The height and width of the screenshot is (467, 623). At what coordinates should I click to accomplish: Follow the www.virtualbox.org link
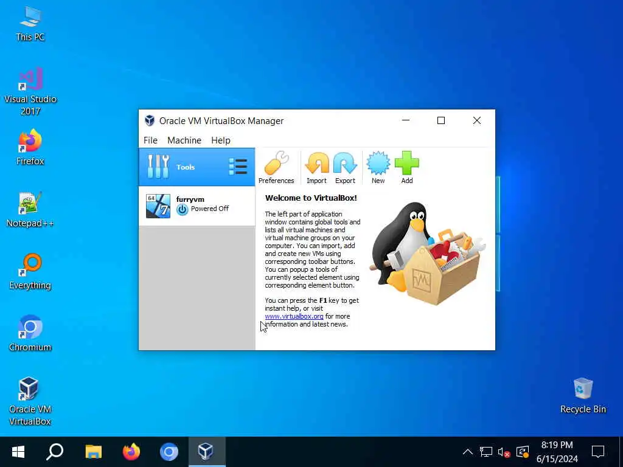pyautogui.click(x=294, y=316)
